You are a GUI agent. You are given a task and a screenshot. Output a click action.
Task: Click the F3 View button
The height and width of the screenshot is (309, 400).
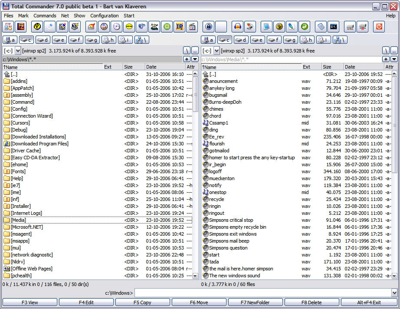coord(30,302)
